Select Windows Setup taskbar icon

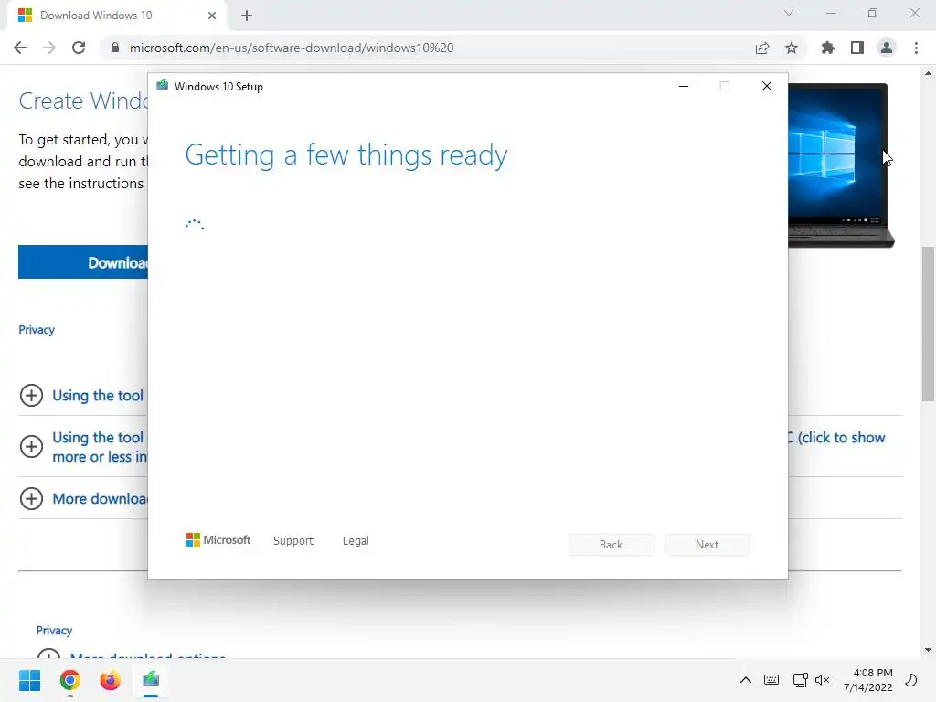click(151, 680)
